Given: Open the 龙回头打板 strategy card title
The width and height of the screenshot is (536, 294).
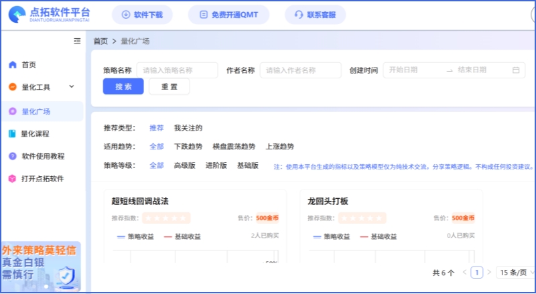Looking at the screenshot, I should [328, 201].
